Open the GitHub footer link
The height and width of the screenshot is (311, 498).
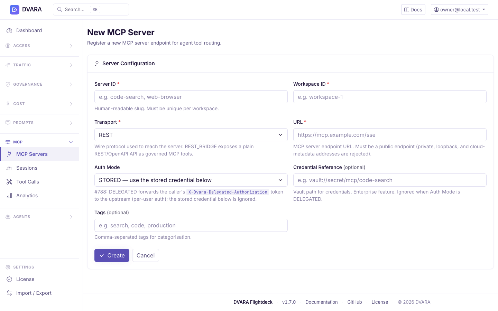click(354, 302)
